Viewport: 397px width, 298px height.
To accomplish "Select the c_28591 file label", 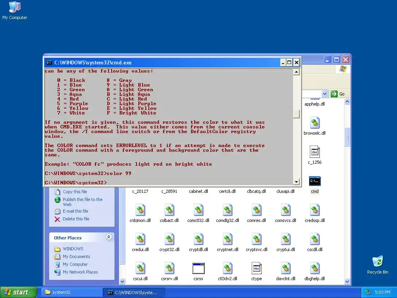I will pos(169,191).
